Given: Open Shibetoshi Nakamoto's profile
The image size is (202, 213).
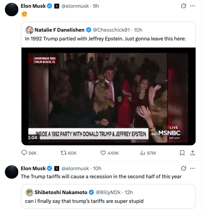Looking at the screenshot, I should click(61, 192).
